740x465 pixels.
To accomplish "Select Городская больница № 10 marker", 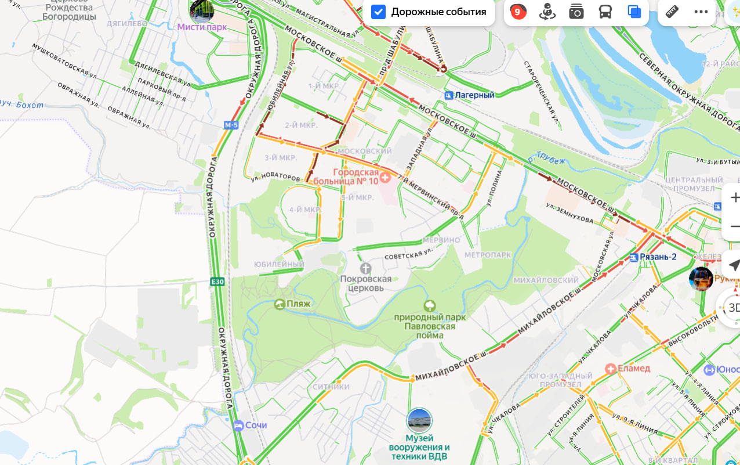I will [385, 177].
